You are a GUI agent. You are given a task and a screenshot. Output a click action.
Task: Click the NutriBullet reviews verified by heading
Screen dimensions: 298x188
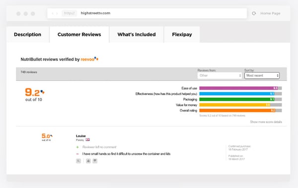(50, 60)
